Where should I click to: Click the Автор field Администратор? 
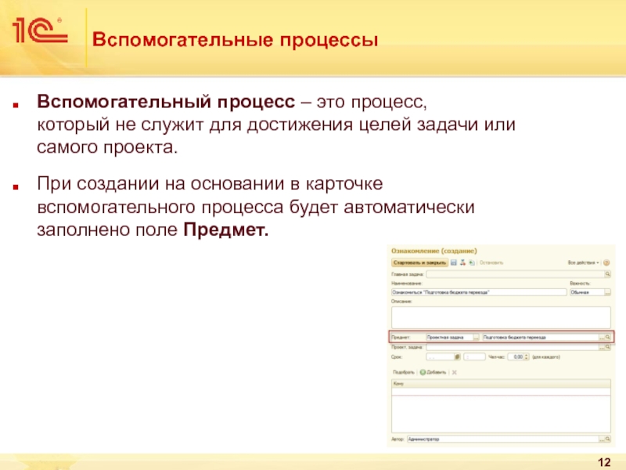502,439
